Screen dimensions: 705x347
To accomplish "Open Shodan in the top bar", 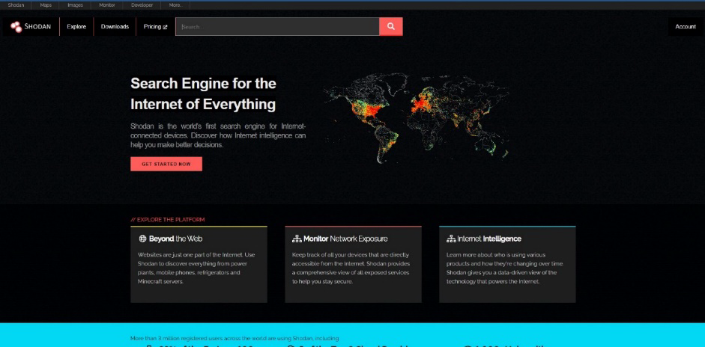I will (16, 5).
